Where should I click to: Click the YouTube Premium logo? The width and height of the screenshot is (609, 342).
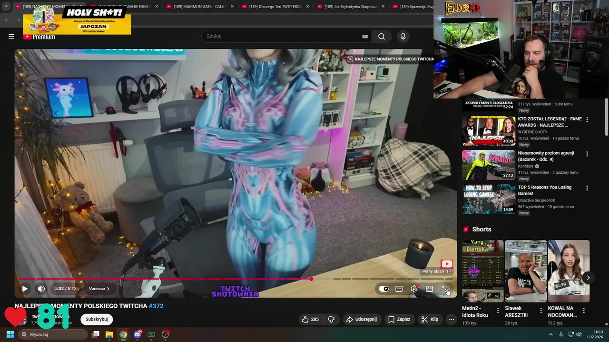(39, 37)
